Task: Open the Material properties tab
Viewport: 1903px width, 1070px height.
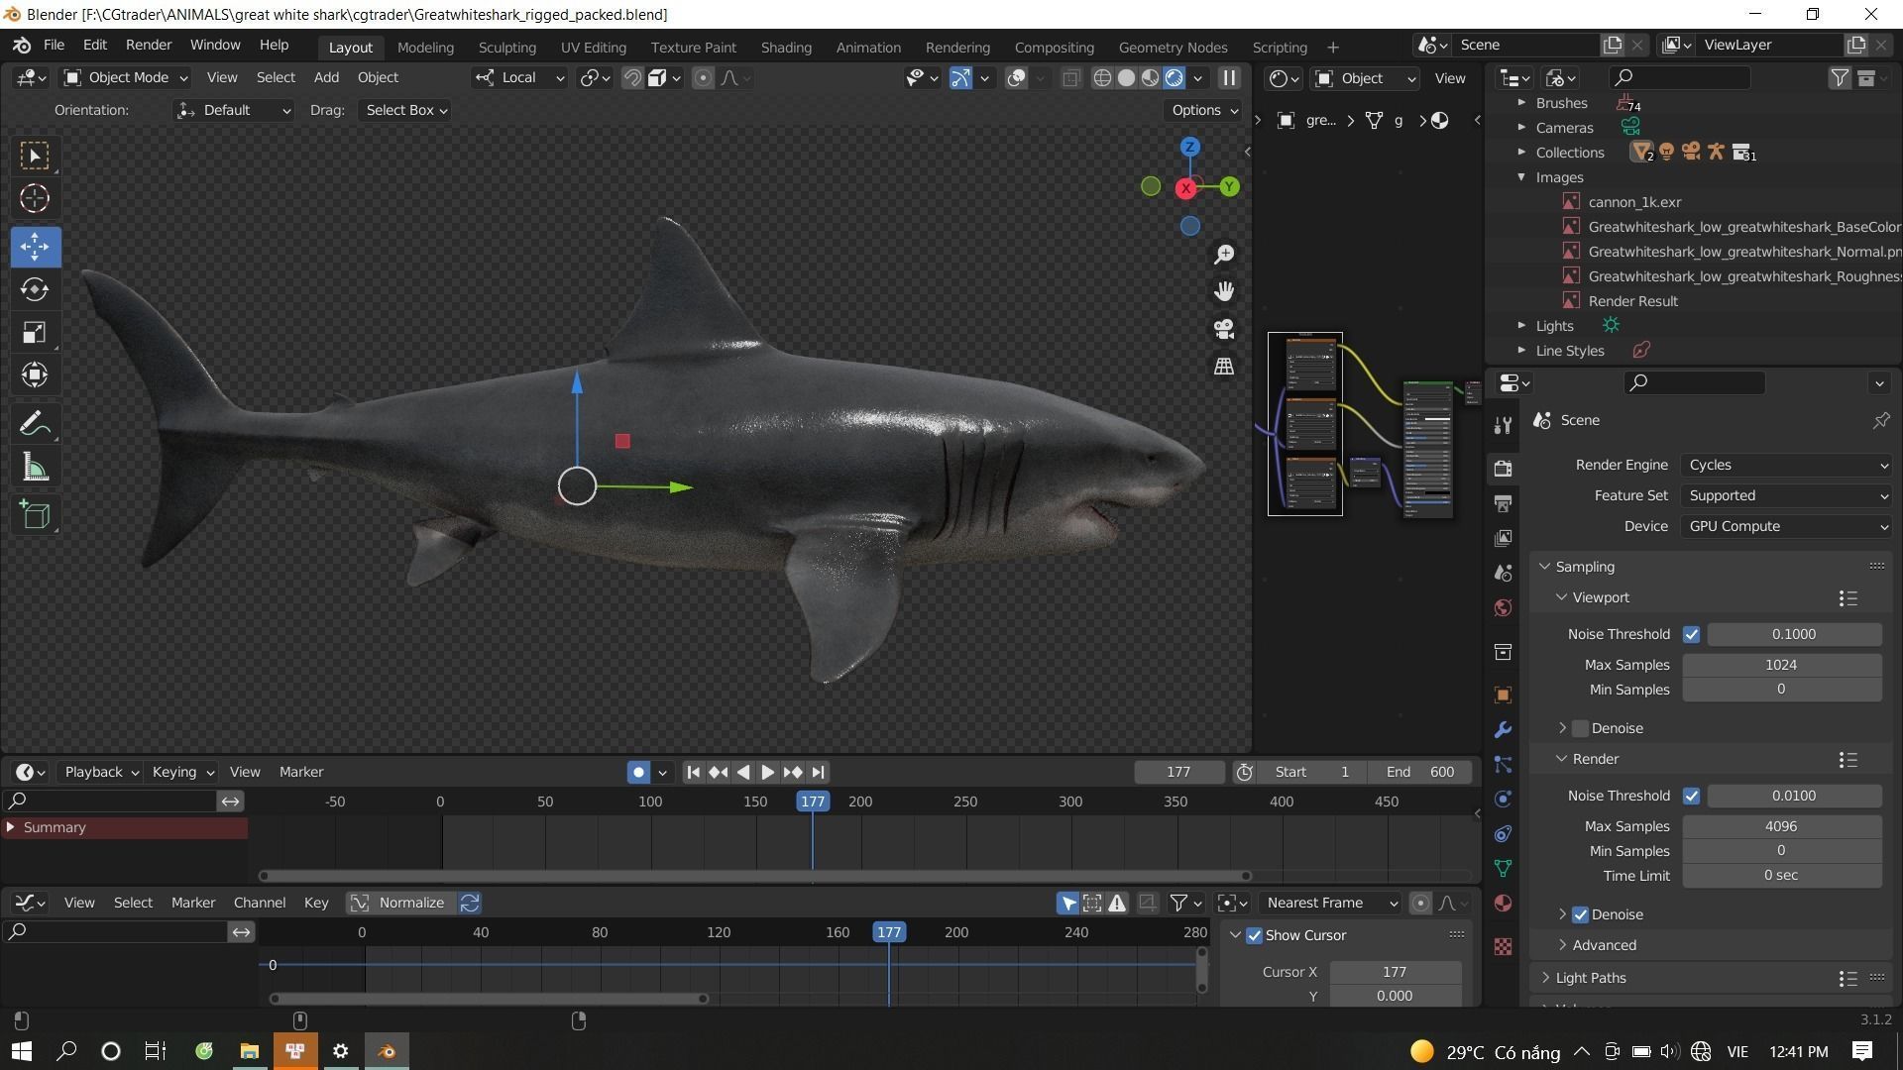Action: point(1503,904)
